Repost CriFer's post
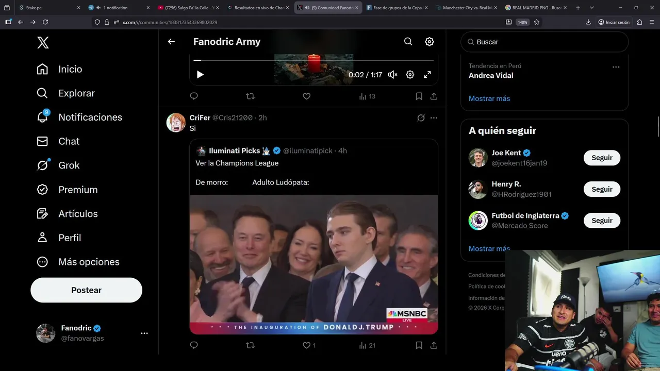 [x=250, y=345]
